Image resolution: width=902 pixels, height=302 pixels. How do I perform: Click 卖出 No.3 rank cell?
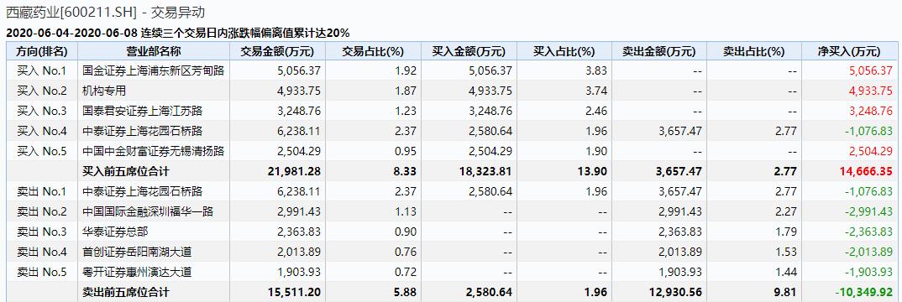point(41,232)
